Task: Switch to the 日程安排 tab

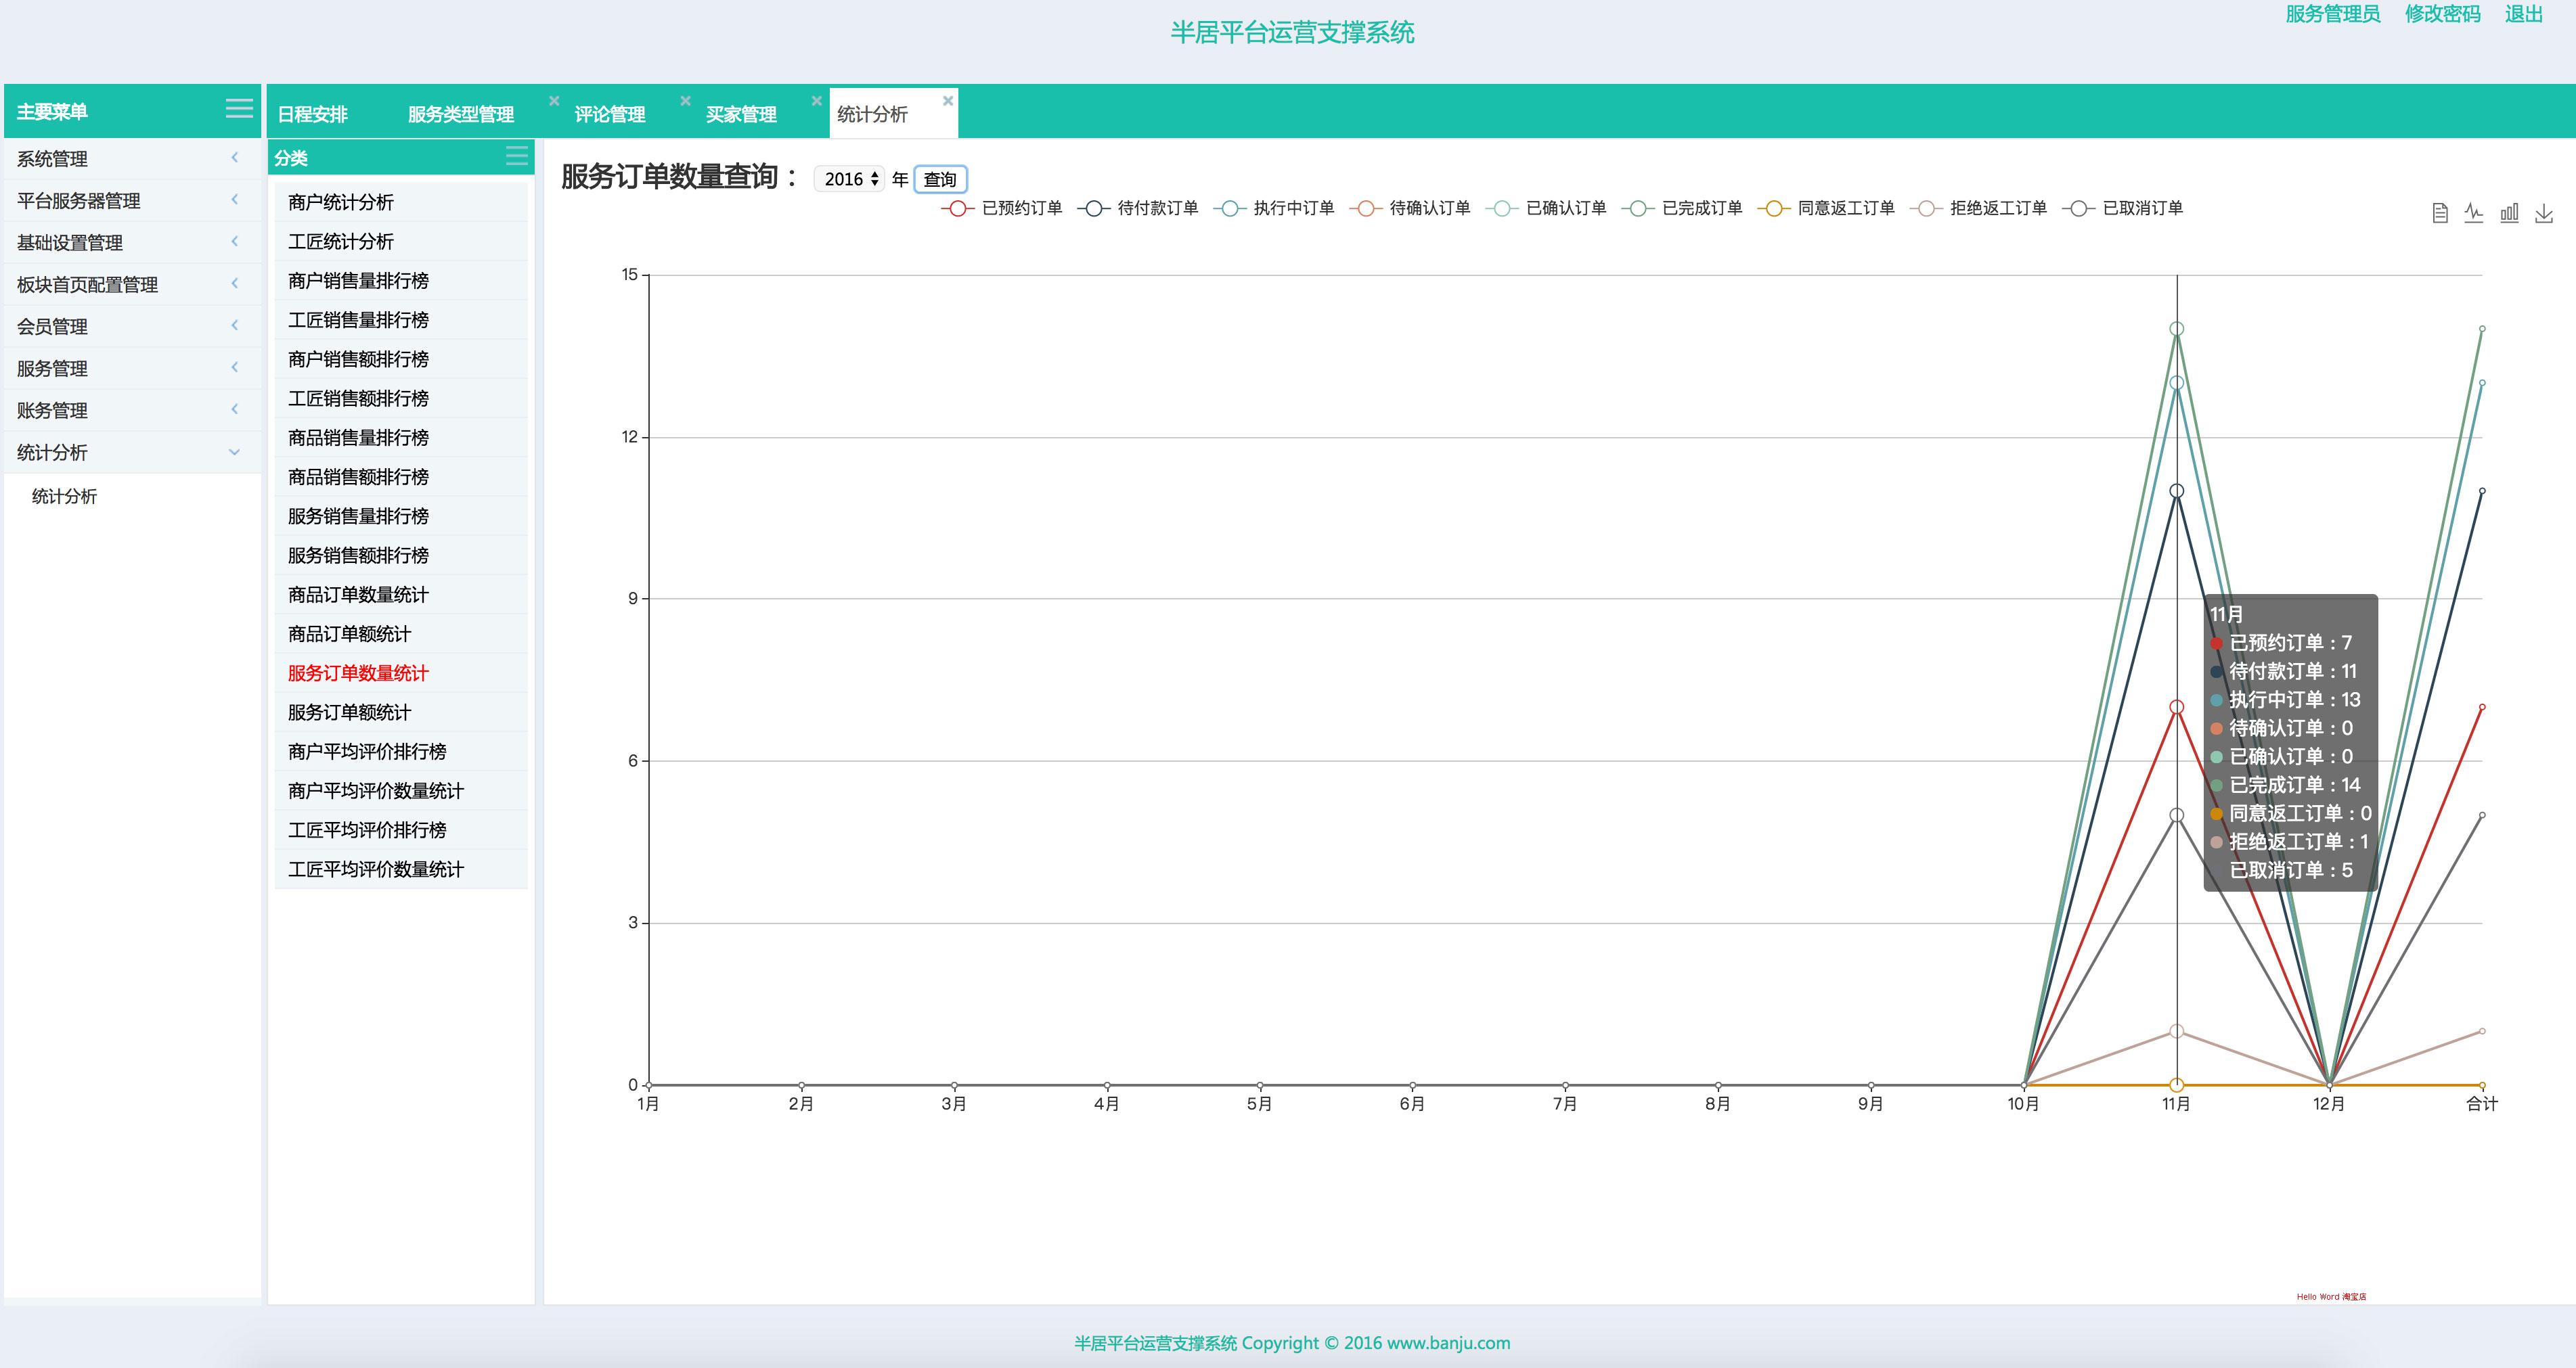Action: tap(312, 114)
